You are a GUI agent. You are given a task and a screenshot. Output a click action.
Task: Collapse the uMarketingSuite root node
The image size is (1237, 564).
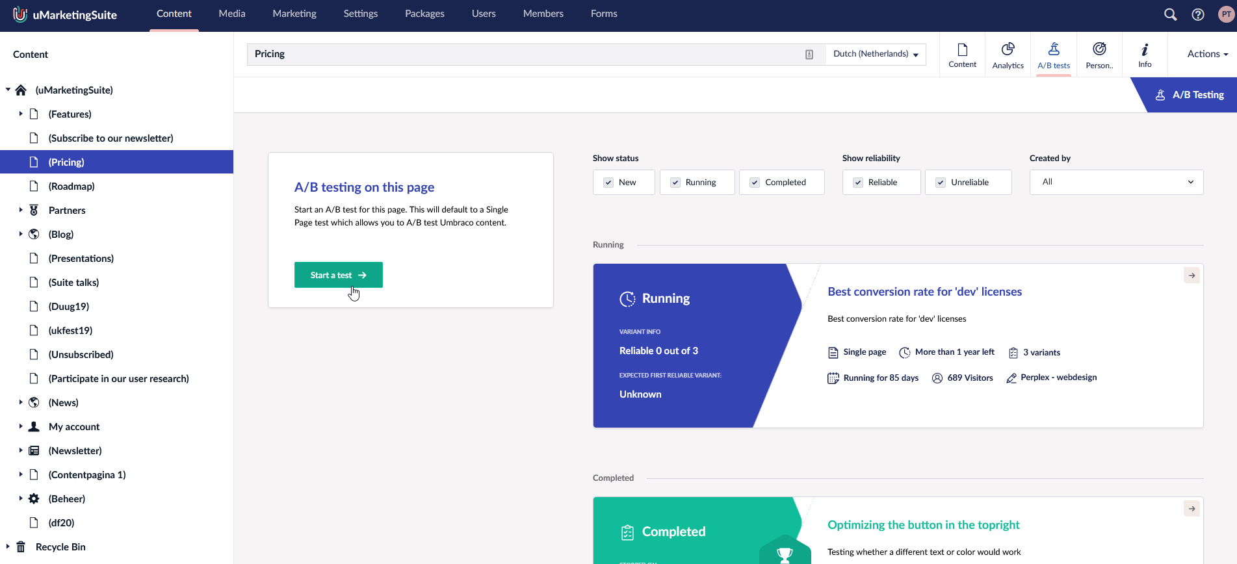[8, 90]
